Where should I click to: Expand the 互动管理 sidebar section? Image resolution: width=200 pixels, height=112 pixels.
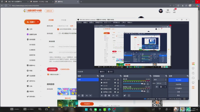click(41, 76)
